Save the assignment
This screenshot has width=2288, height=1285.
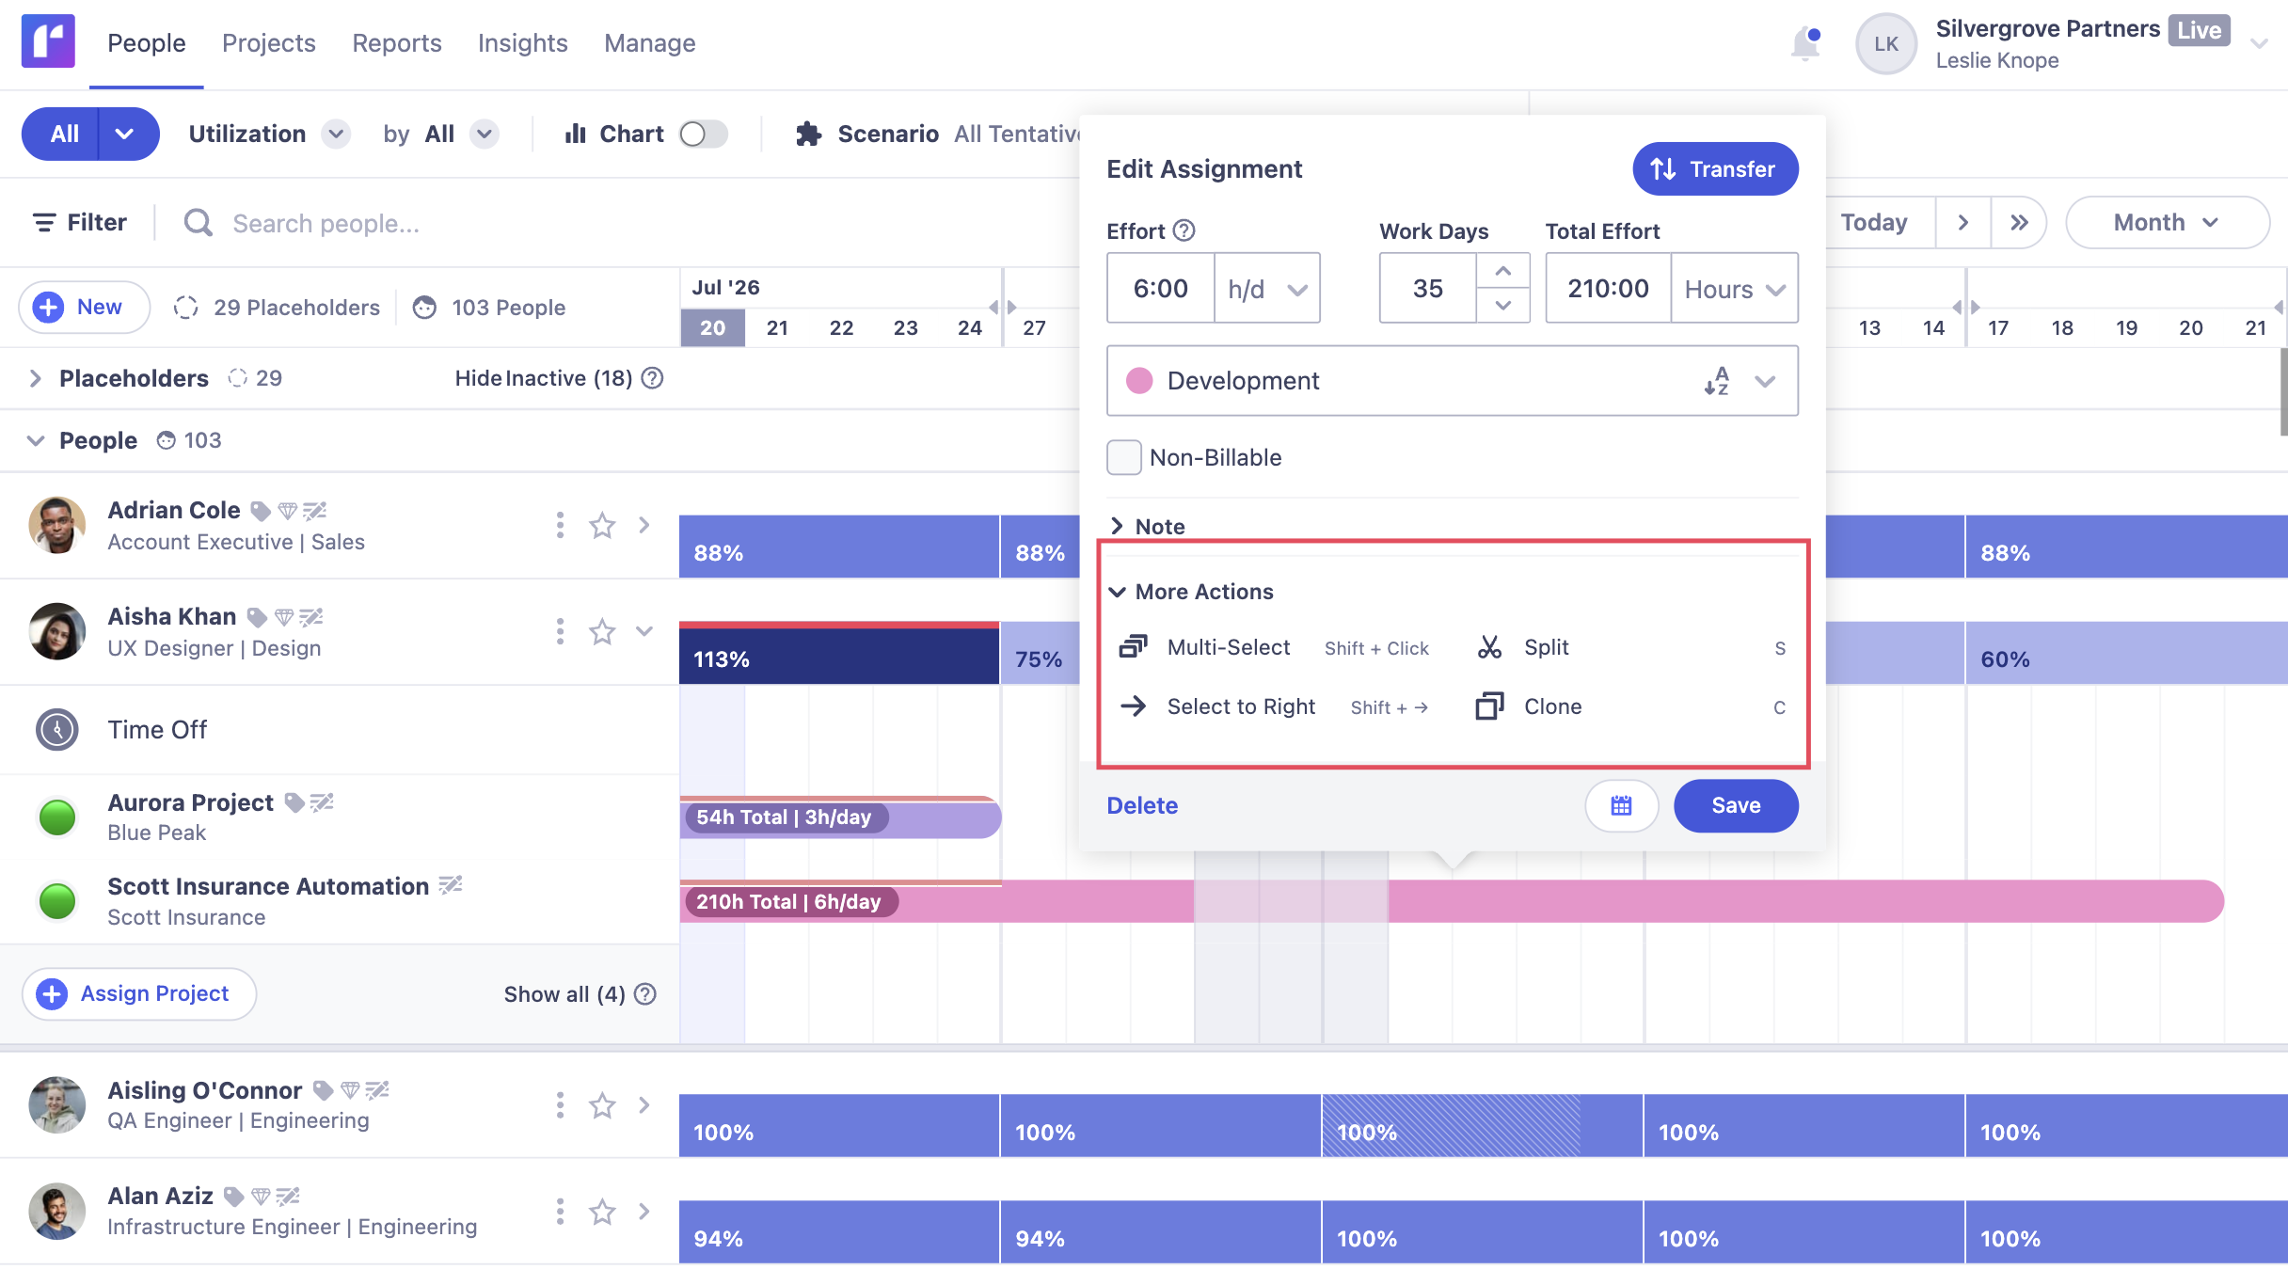[x=1736, y=805]
